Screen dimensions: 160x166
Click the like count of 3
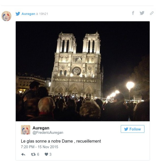[x=50, y=154]
